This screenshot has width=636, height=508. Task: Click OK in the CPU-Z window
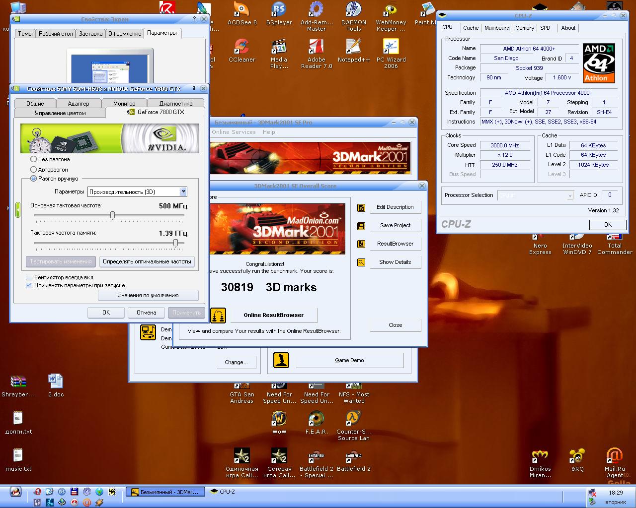[x=607, y=225]
